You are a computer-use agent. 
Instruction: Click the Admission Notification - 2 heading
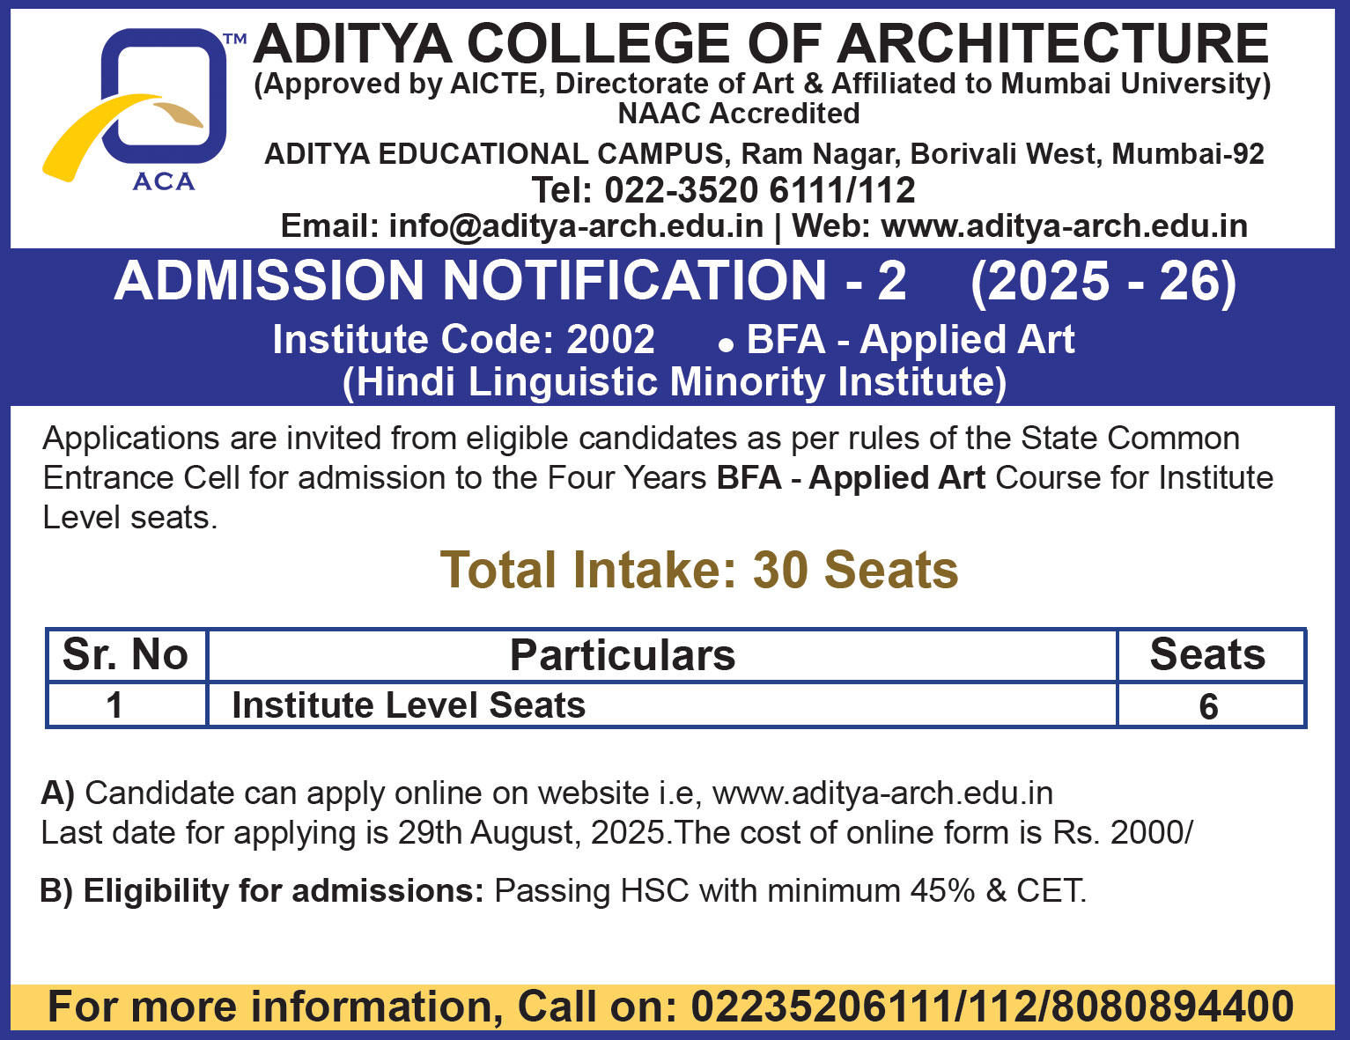point(510,282)
